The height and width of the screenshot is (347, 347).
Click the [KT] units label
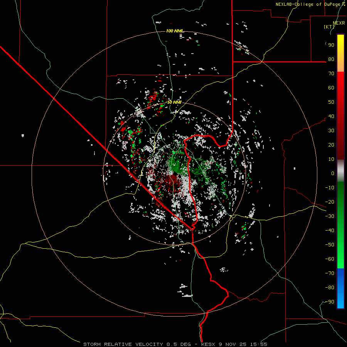pyautogui.click(x=329, y=27)
